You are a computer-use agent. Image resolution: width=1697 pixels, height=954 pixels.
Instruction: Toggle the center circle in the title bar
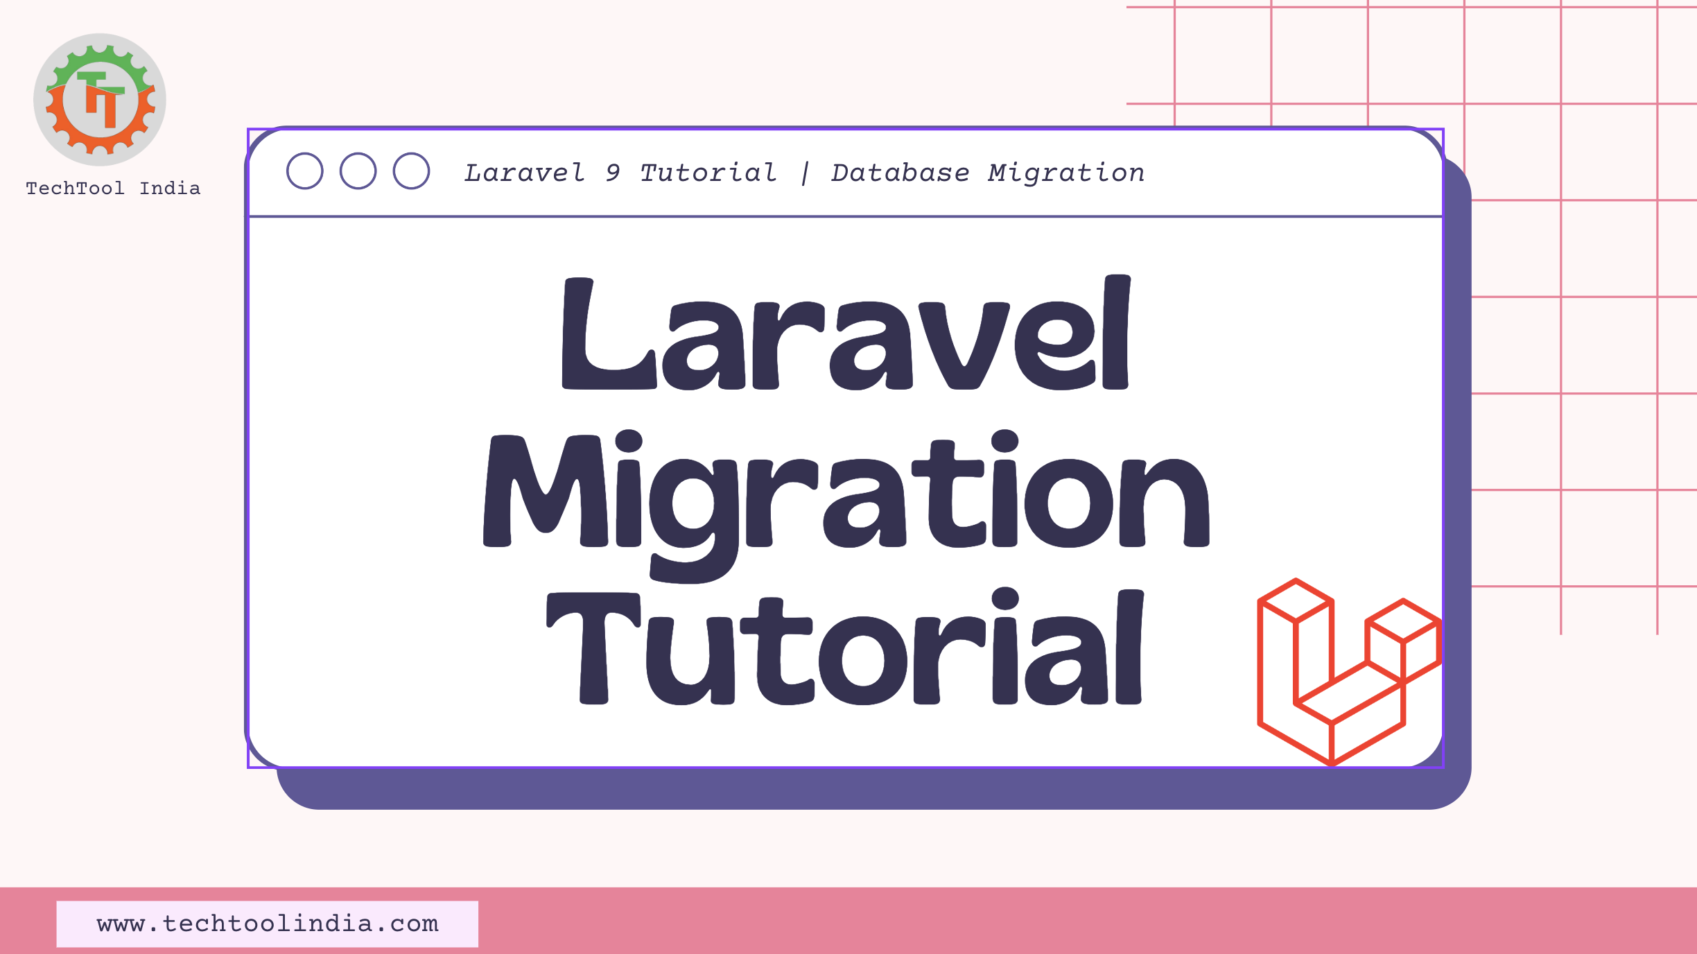click(x=360, y=172)
